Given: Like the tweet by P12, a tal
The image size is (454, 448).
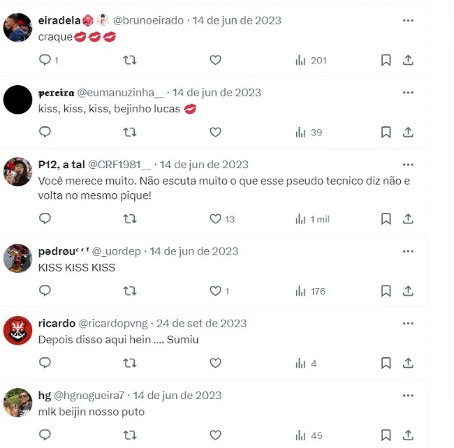Looking at the screenshot, I should tap(215, 218).
